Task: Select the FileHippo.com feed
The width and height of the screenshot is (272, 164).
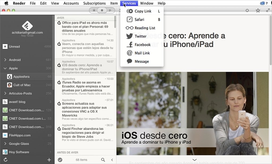Action: [27, 135]
